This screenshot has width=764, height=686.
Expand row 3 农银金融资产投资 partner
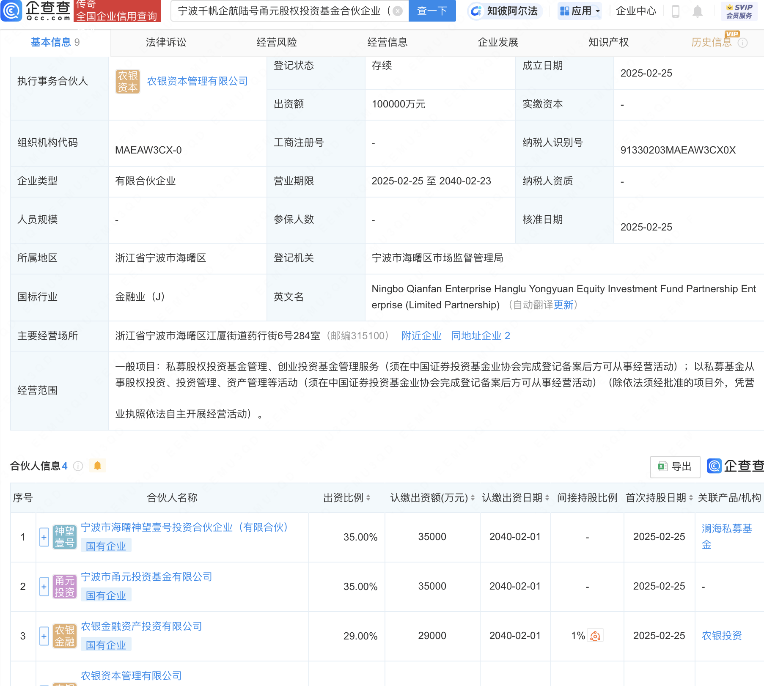click(x=44, y=636)
